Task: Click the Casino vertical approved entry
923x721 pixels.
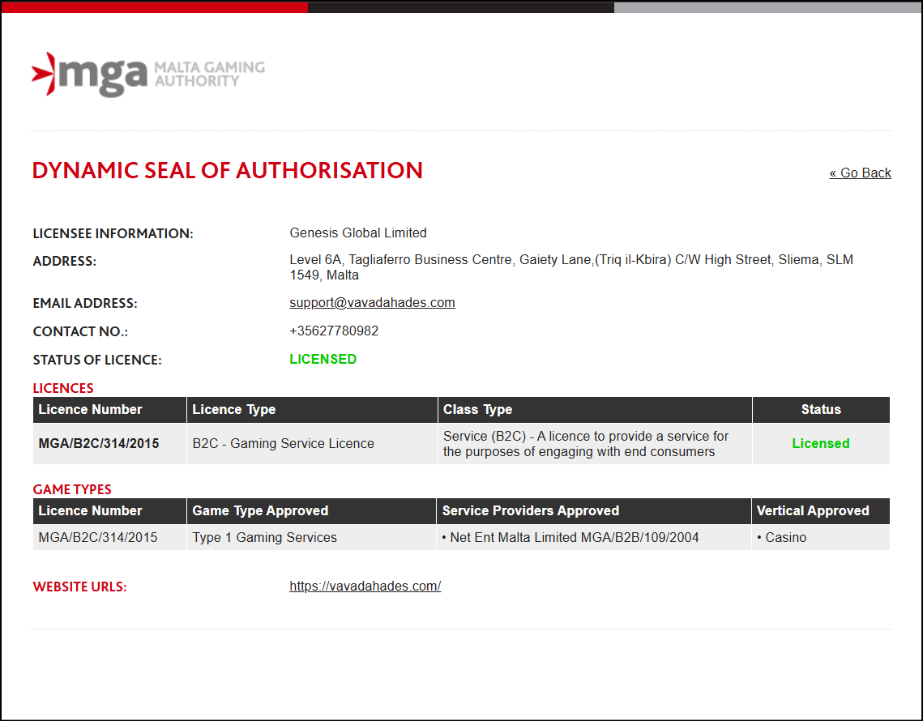Action: point(785,538)
